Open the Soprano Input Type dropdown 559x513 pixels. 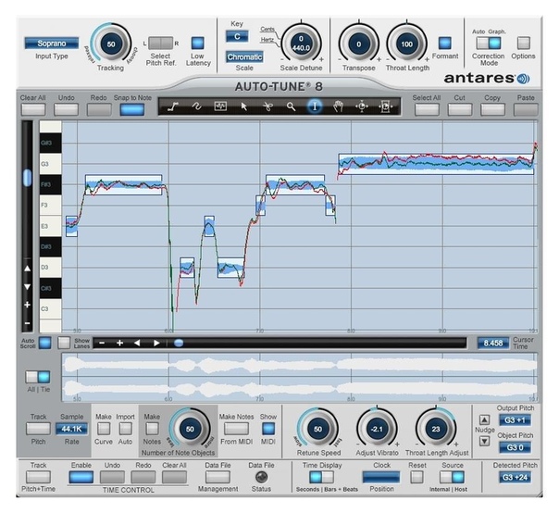pos(52,43)
